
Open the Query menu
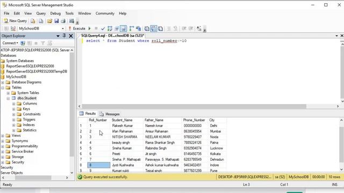point(41,13)
